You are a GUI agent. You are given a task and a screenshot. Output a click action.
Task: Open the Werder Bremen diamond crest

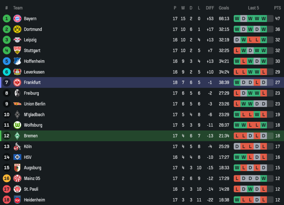pos(17,136)
